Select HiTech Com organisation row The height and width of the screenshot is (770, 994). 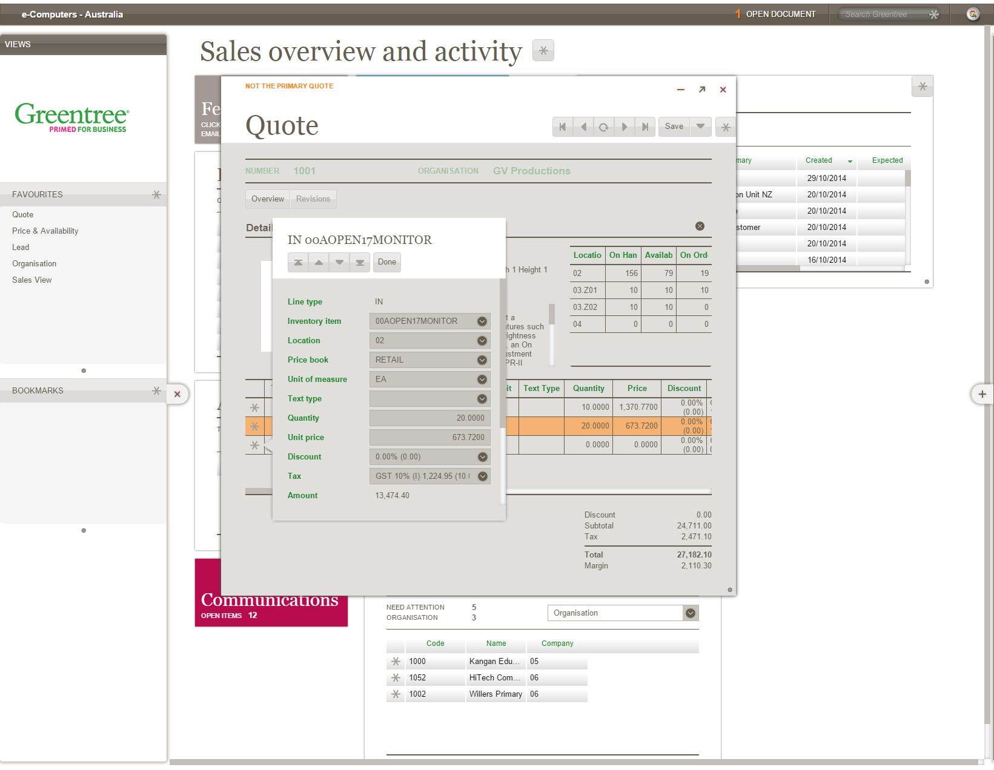coord(487,677)
